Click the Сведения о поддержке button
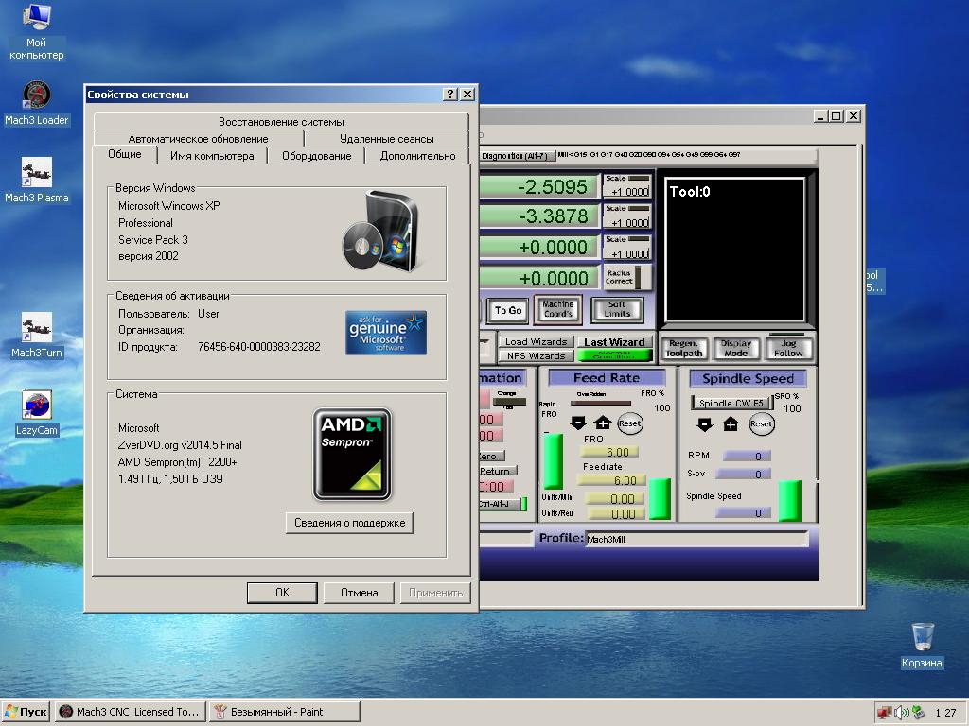 click(x=349, y=523)
